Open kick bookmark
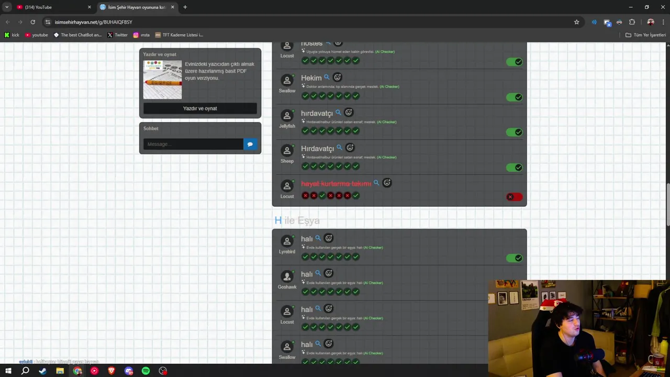670x377 pixels. (x=12, y=35)
